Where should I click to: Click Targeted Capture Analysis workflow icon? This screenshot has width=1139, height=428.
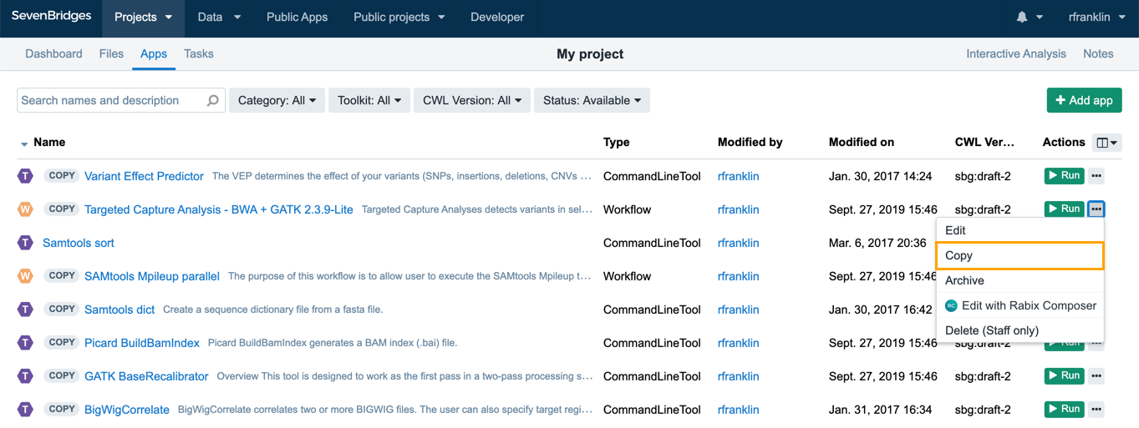(x=25, y=209)
